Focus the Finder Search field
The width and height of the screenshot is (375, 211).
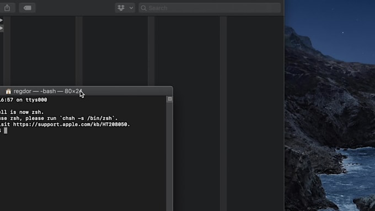210,8
